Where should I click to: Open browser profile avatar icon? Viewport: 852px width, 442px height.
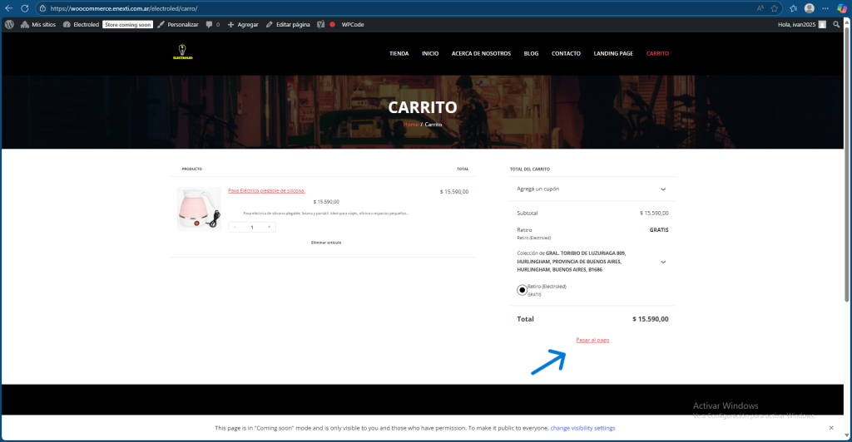pos(809,8)
